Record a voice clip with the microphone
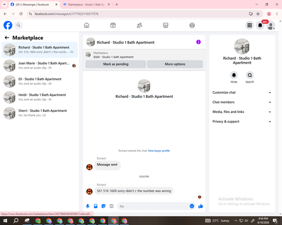Image resolution: width=282 pixels, height=225 pixels. point(87,206)
